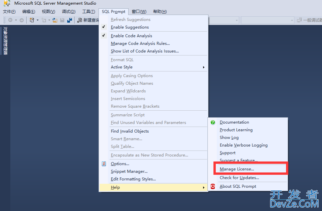The image size is (322, 211).
Task: Choose Suggest a Feature... in Help submenu
Action: coord(239,160)
